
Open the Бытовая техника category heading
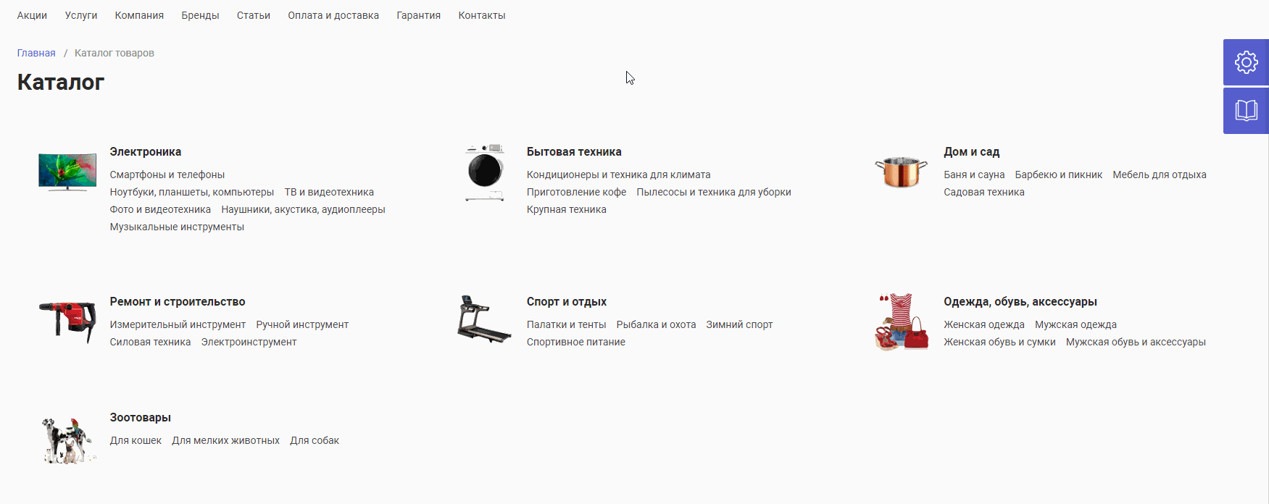click(x=574, y=151)
